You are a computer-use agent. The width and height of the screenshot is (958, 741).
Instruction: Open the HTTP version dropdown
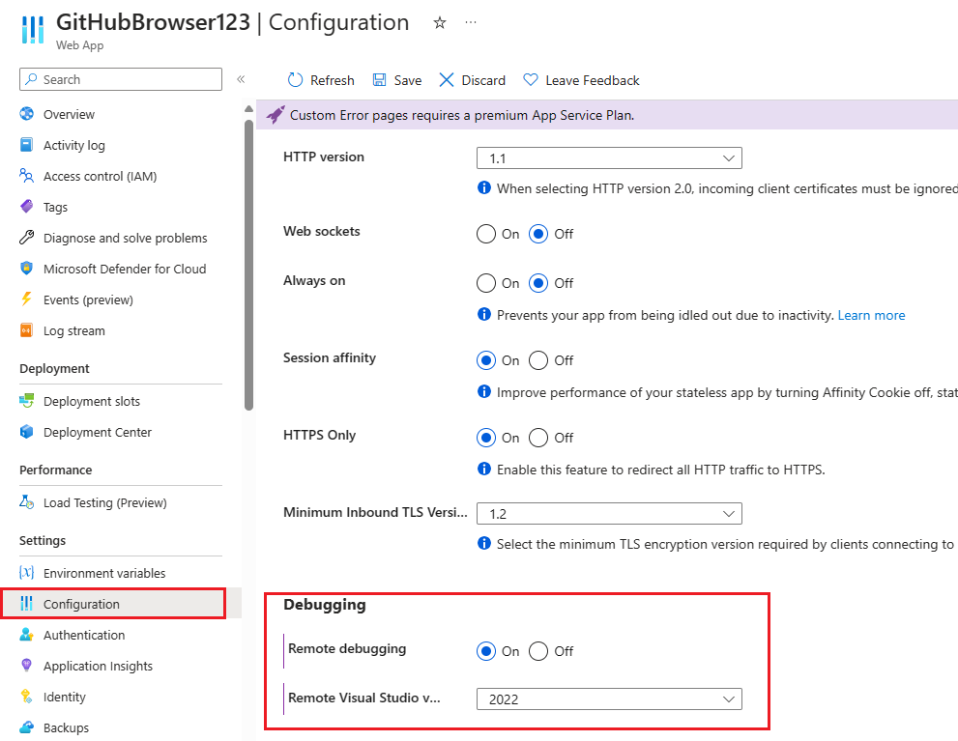coord(609,157)
